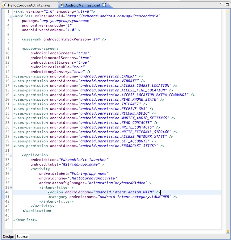Fold the intent-filter element on line 39
Image resolution: width=231 pixels, height=240 pixels.
click(11, 187)
